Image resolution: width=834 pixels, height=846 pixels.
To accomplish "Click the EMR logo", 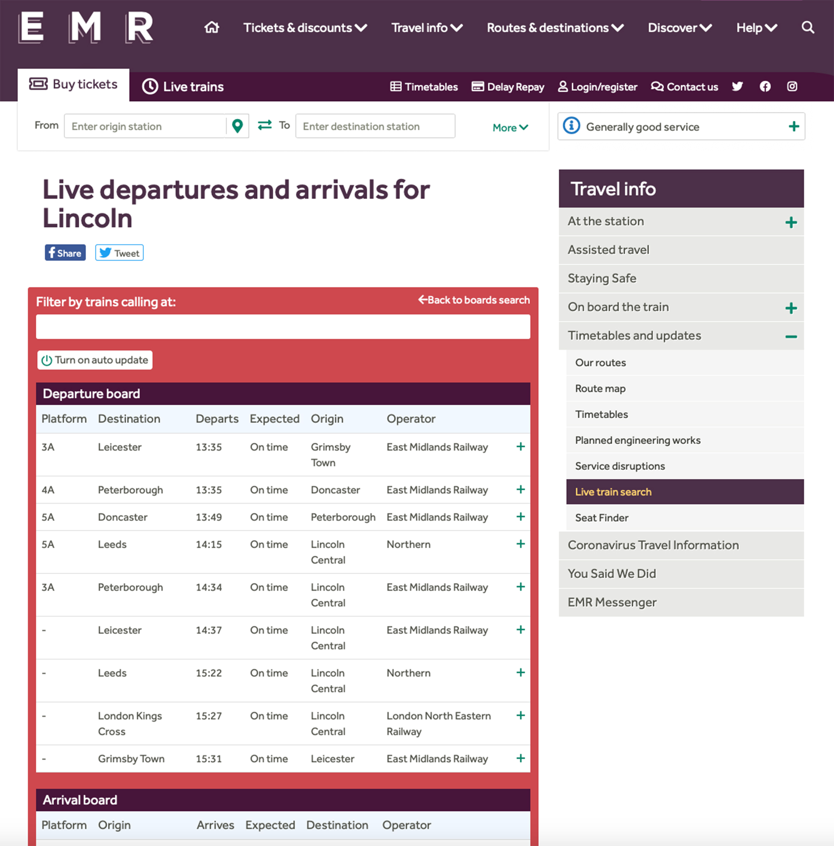I will (x=86, y=28).
